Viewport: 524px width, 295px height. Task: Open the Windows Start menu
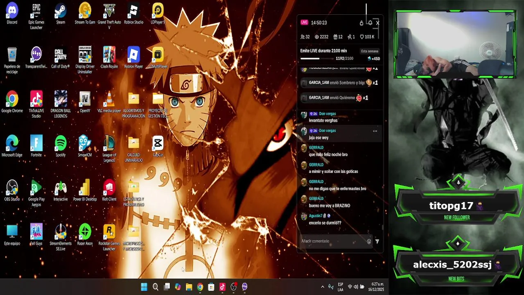tap(144, 287)
